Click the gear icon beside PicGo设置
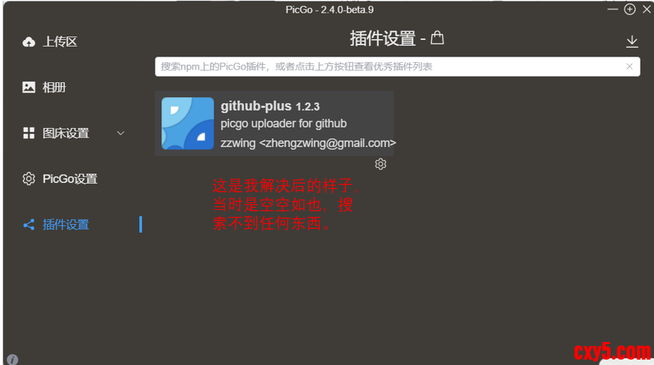The width and height of the screenshot is (654, 365). pyautogui.click(x=29, y=179)
